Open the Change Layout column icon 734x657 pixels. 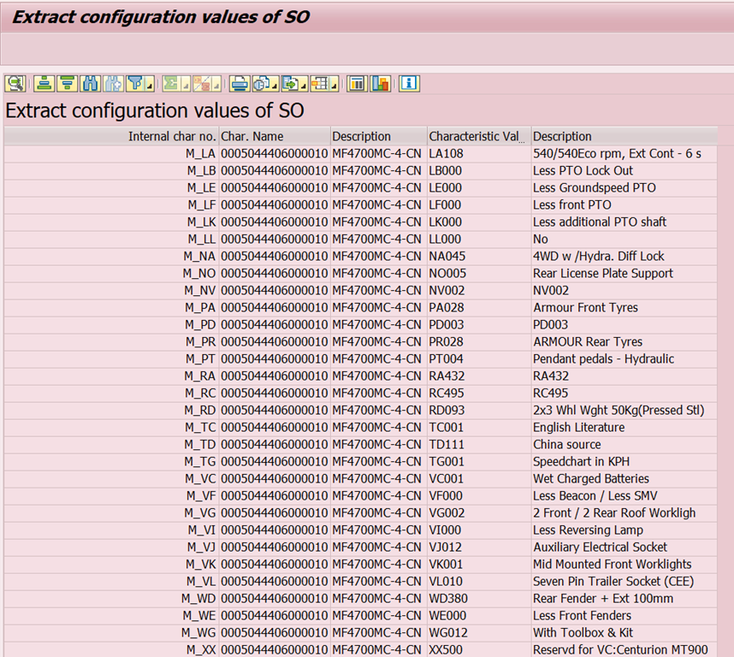[x=358, y=84]
